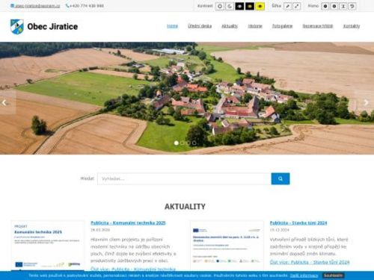Image resolution: width=374 pixels, height=280 pixels.
Task: Open the Úřední deska menu item
Action: 200,26
